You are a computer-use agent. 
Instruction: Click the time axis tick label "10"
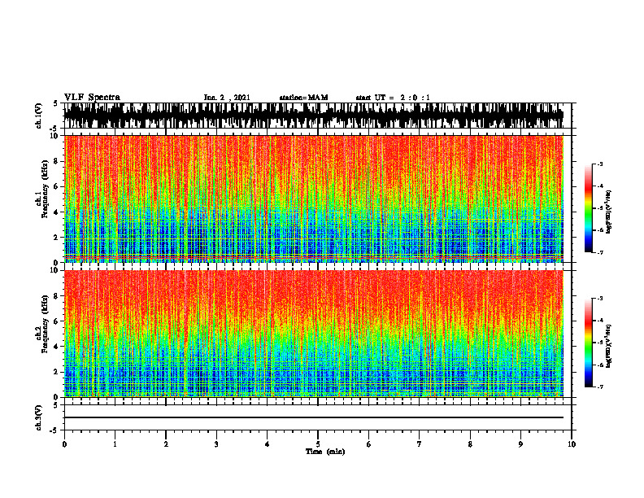(572, 444)
